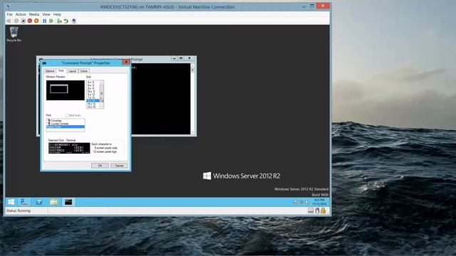
Task: Create a checkpoint from the toolbar
Action: coord(59,21)
